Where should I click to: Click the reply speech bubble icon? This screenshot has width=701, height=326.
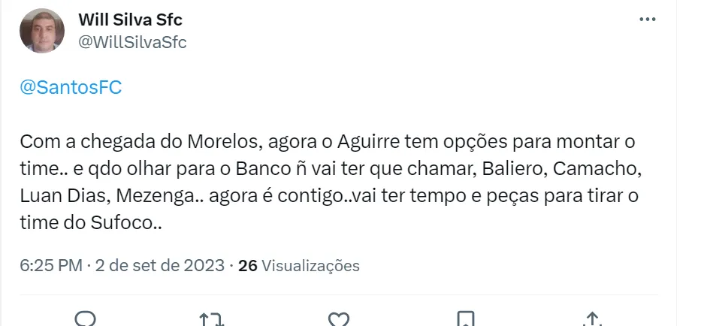[86, 318]
